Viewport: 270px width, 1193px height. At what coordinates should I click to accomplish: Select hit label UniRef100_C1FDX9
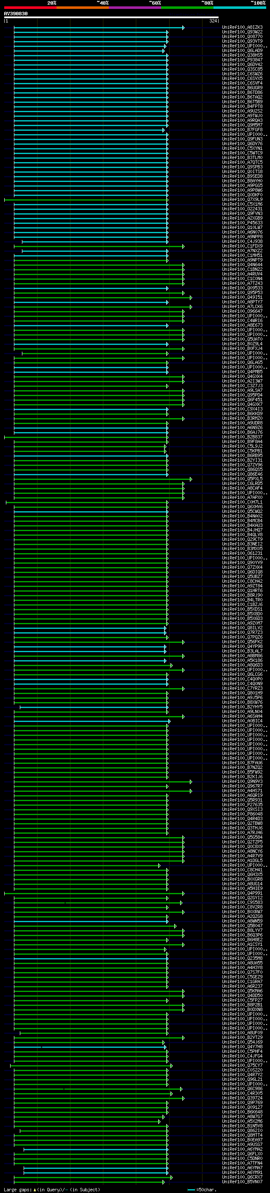242,246
